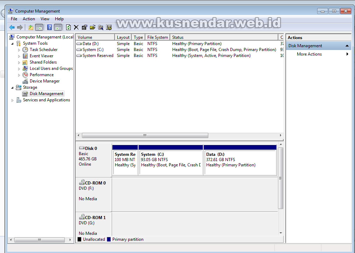Click the Back arrow in toolbar
The height and width of the screenshot is (253, 355).
tap(12, 27)
